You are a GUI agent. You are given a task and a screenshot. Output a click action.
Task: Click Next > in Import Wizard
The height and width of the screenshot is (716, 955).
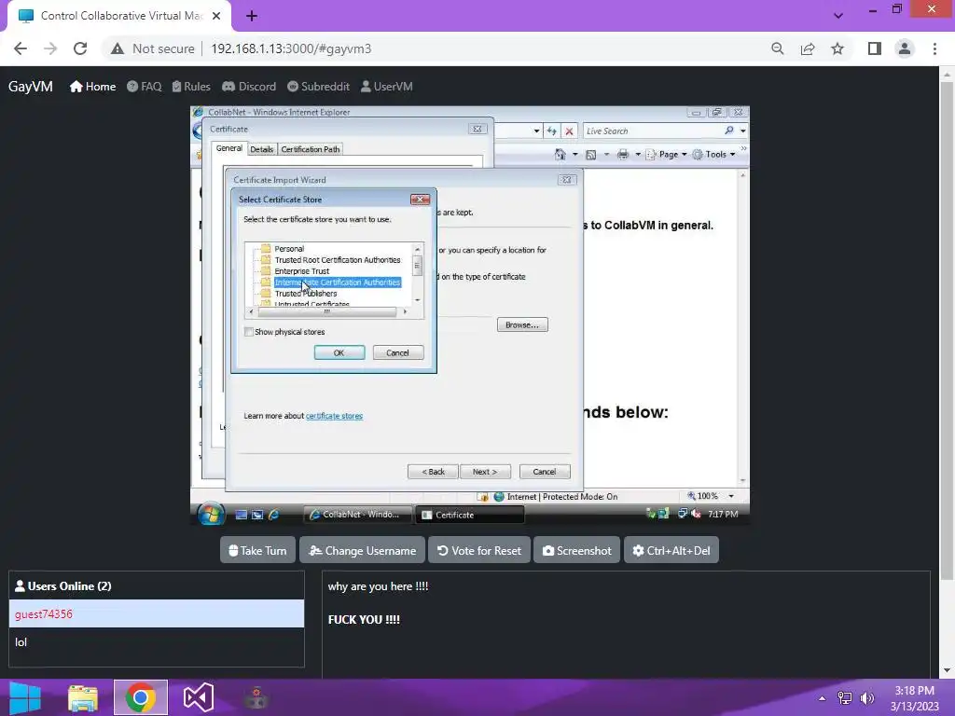(x=485, y=472)
